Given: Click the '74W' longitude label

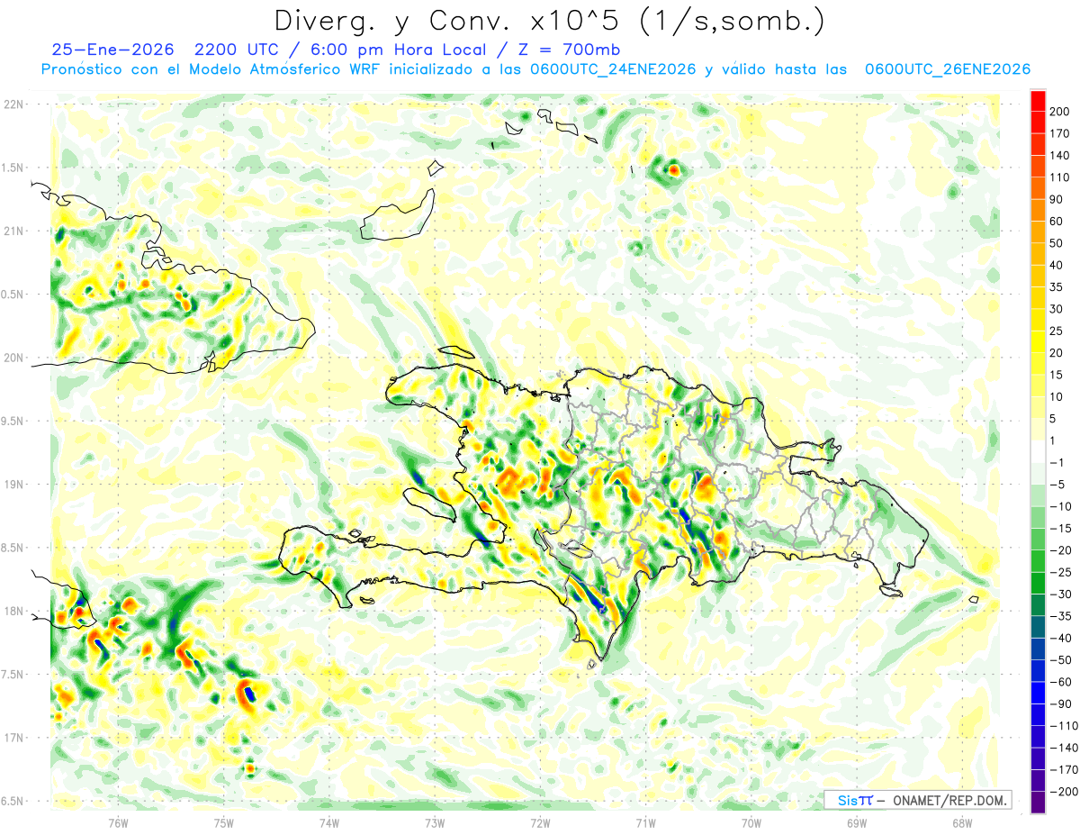Looking at the screenshot, I should pyautogui.click(x=328, y=824).
